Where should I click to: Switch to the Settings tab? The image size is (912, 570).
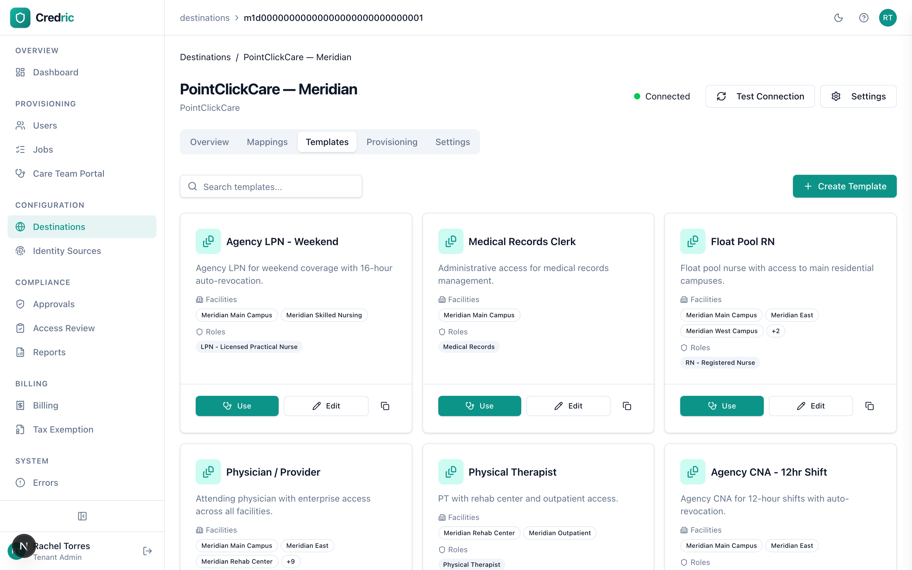pos(452,142)
